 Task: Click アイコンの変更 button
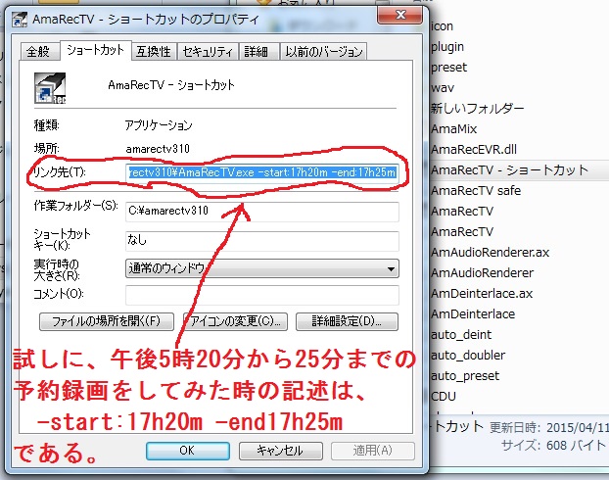pos(235,321)
